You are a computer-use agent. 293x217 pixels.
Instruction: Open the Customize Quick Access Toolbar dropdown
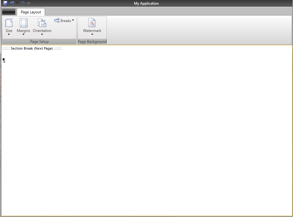click(x=29, y=3)
